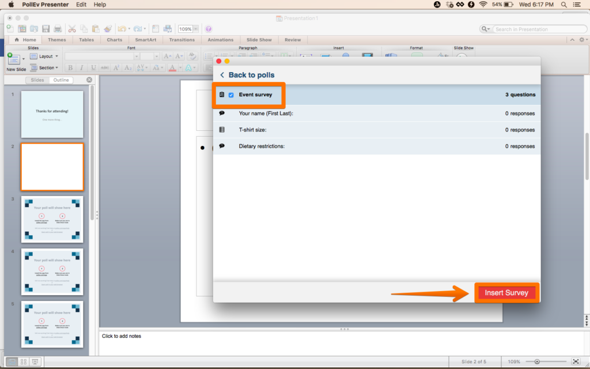This screenshot has height=369, width=590.
Task: Switch to slide sorter view icon
Action: click(x=24, y=362)
